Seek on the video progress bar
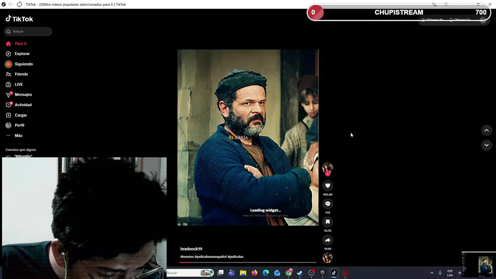This screenshot has width=496, height=279. [x=248, y=262]
